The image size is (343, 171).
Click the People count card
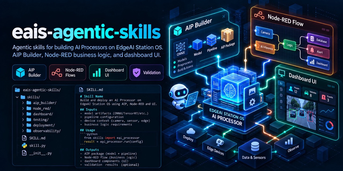pos(293,89)
